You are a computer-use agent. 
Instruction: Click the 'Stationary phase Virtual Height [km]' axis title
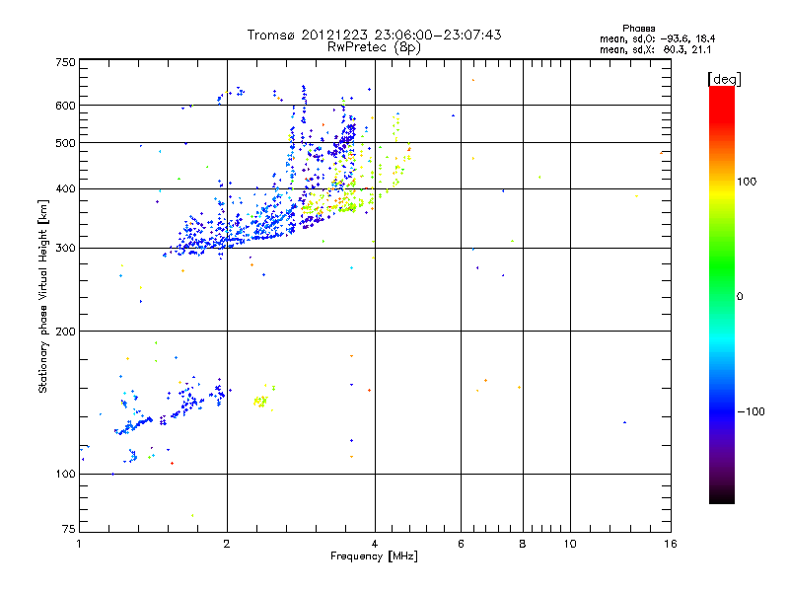(x=43, y=297)
